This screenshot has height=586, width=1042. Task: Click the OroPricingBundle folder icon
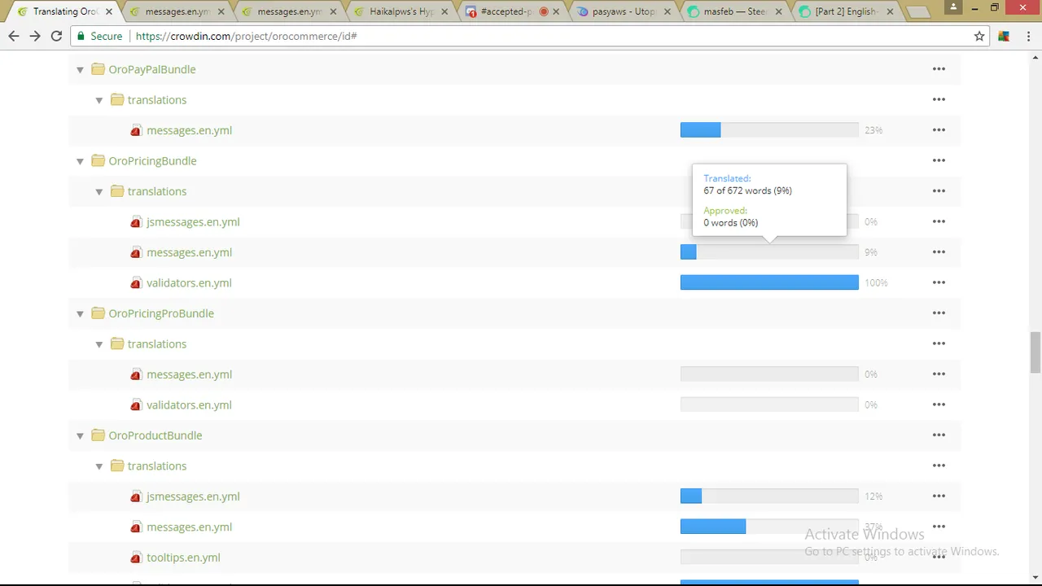tap(98, 160)
